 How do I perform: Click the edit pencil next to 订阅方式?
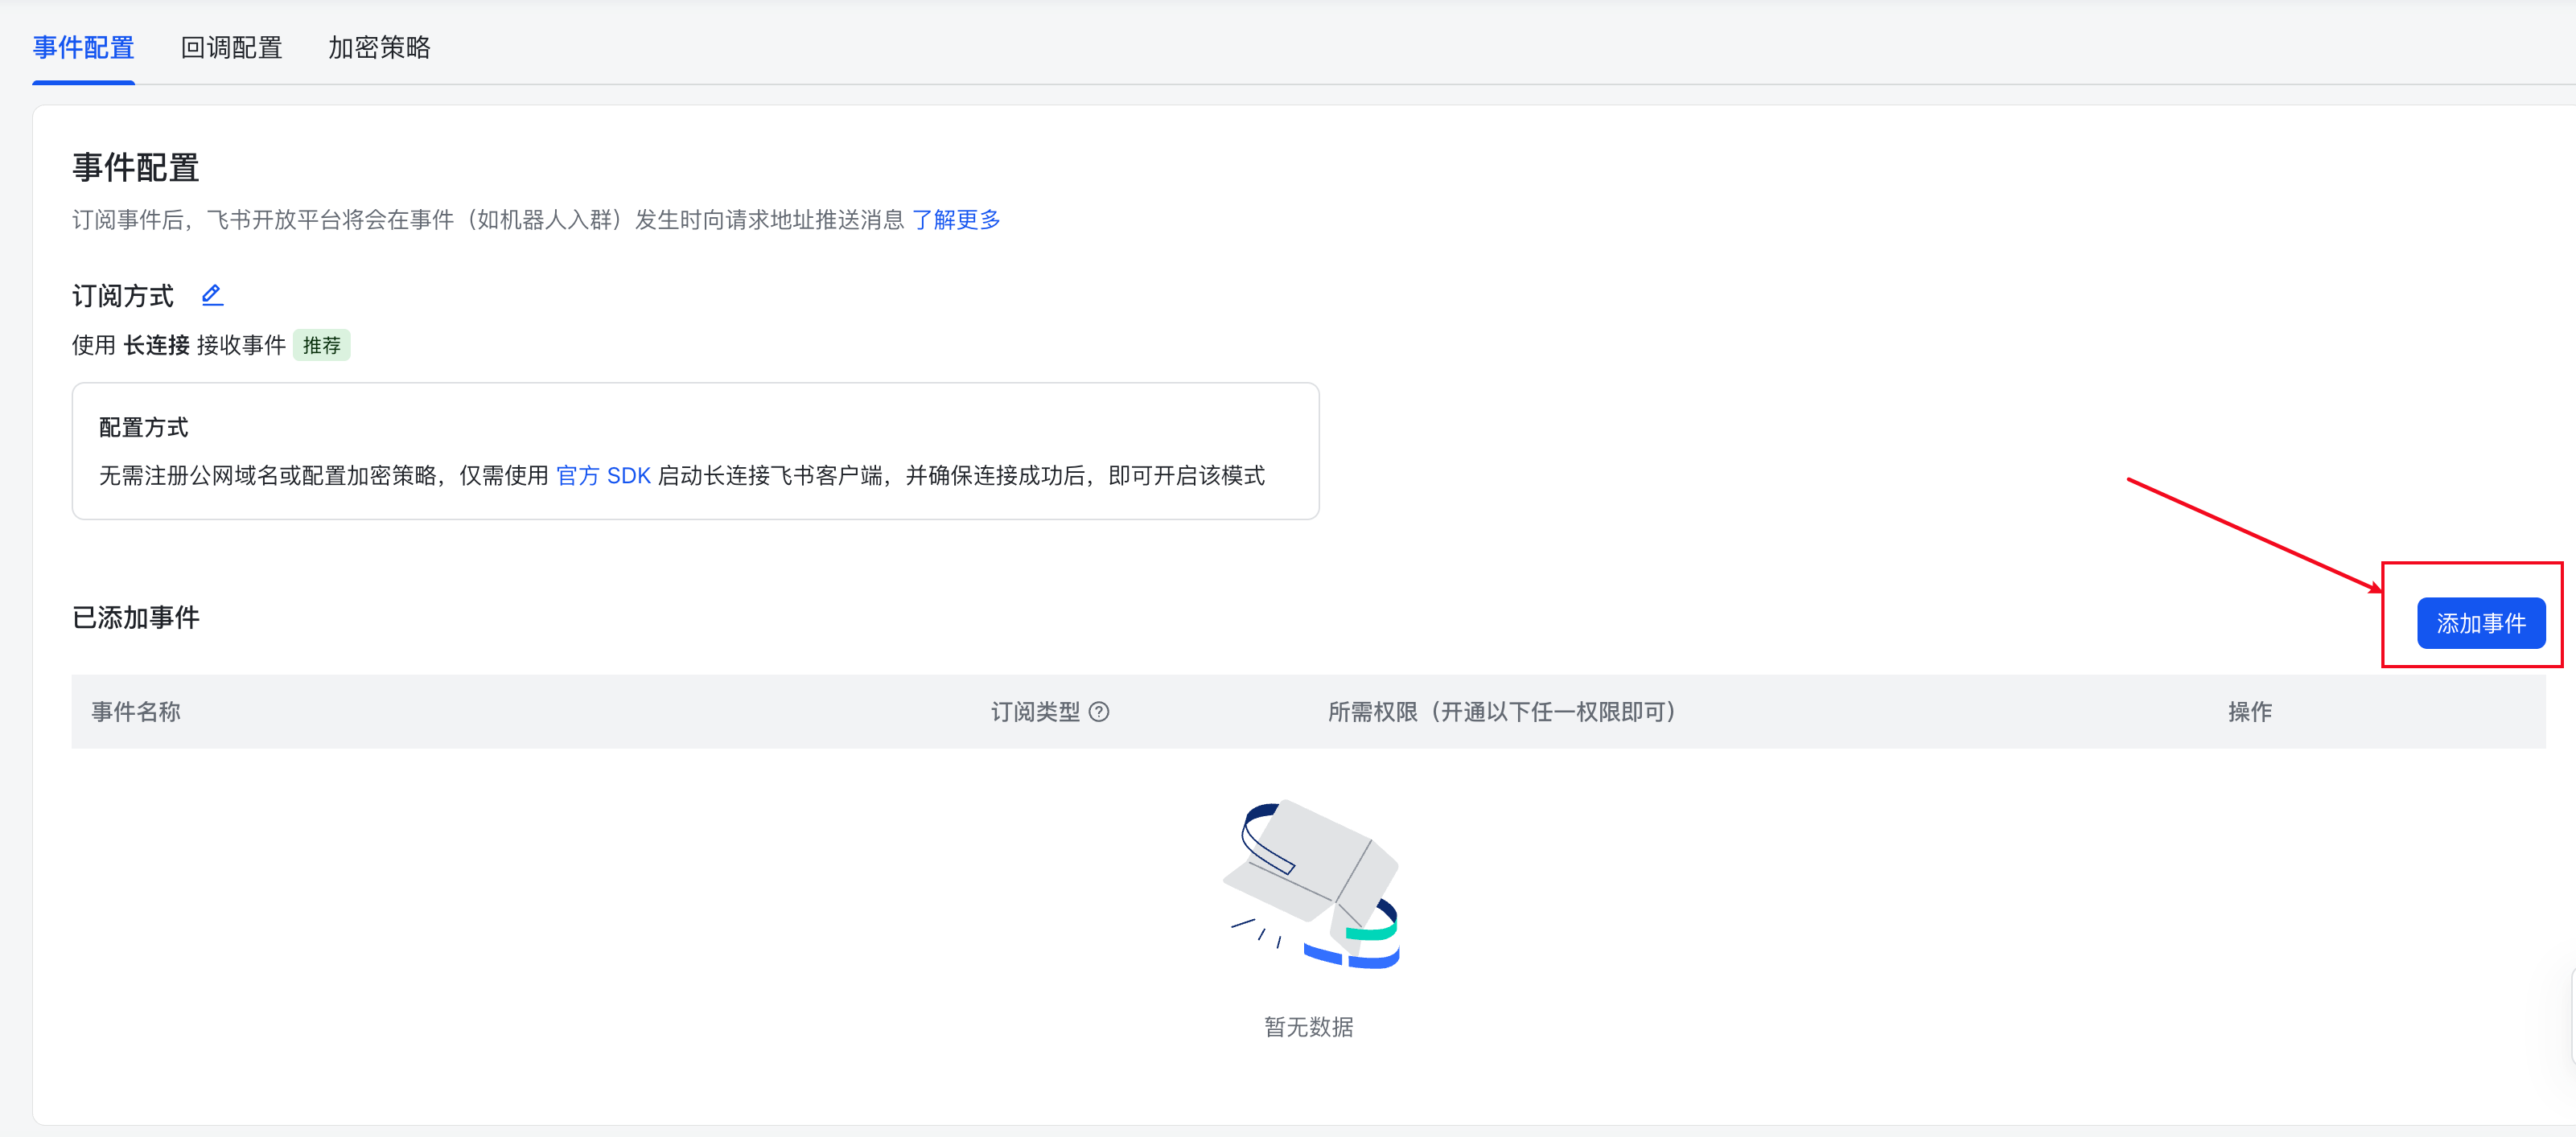click(212, 295)
